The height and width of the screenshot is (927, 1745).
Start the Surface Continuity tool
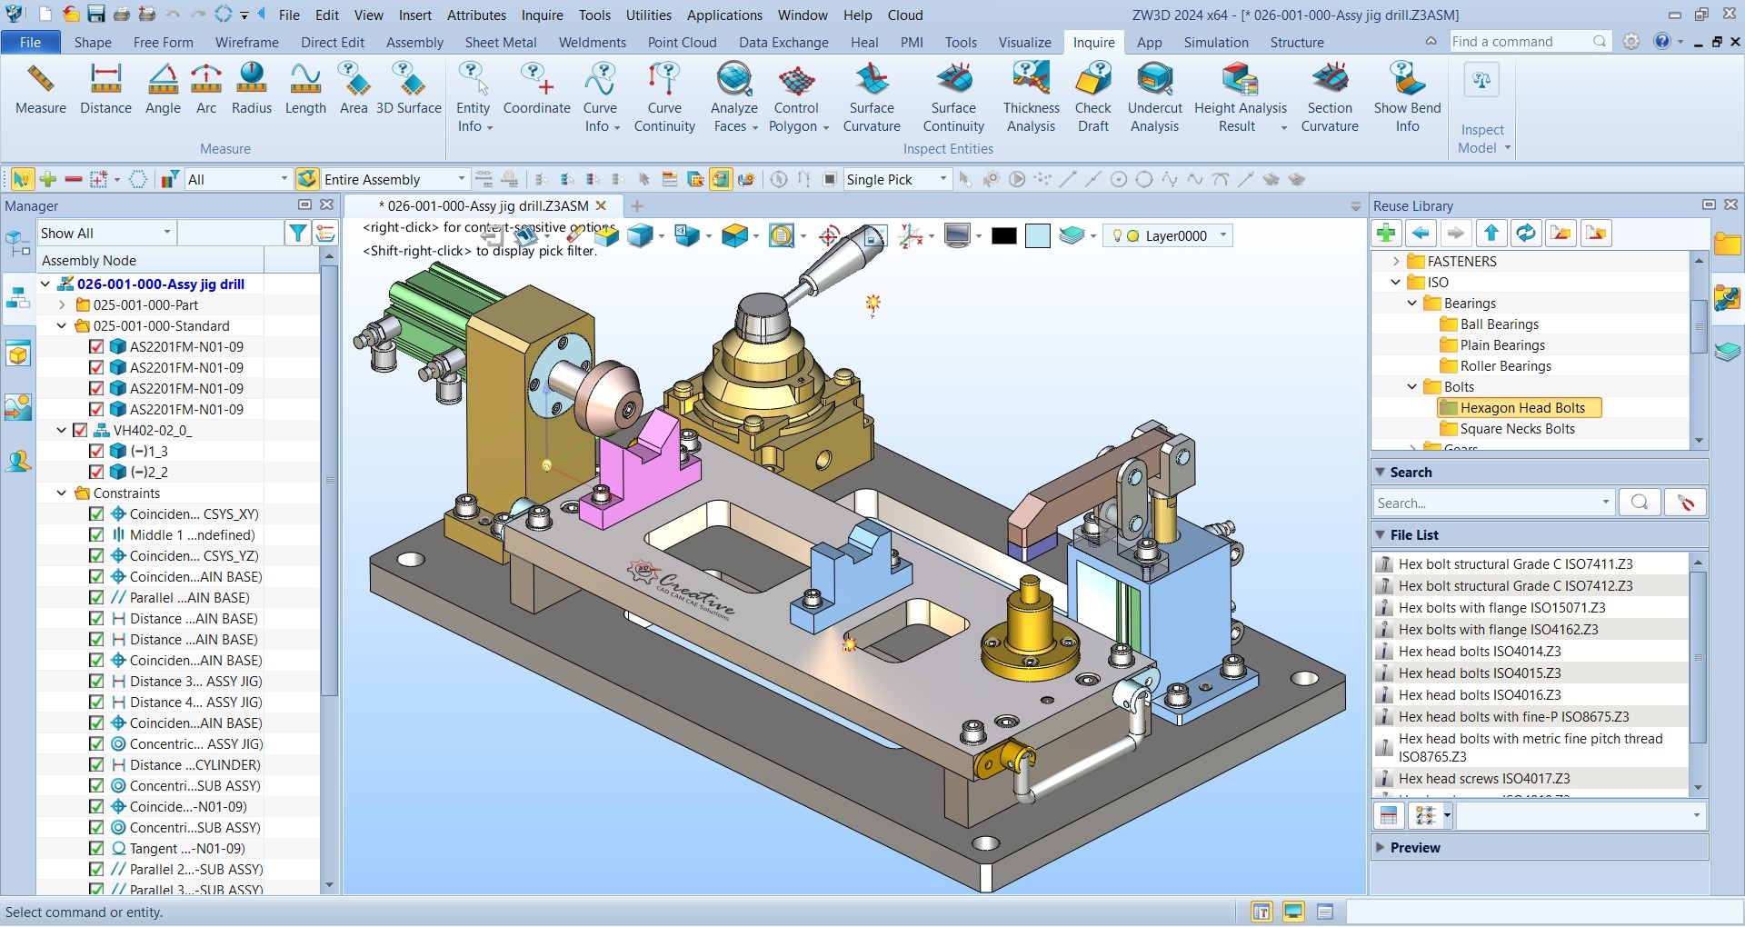953,98
